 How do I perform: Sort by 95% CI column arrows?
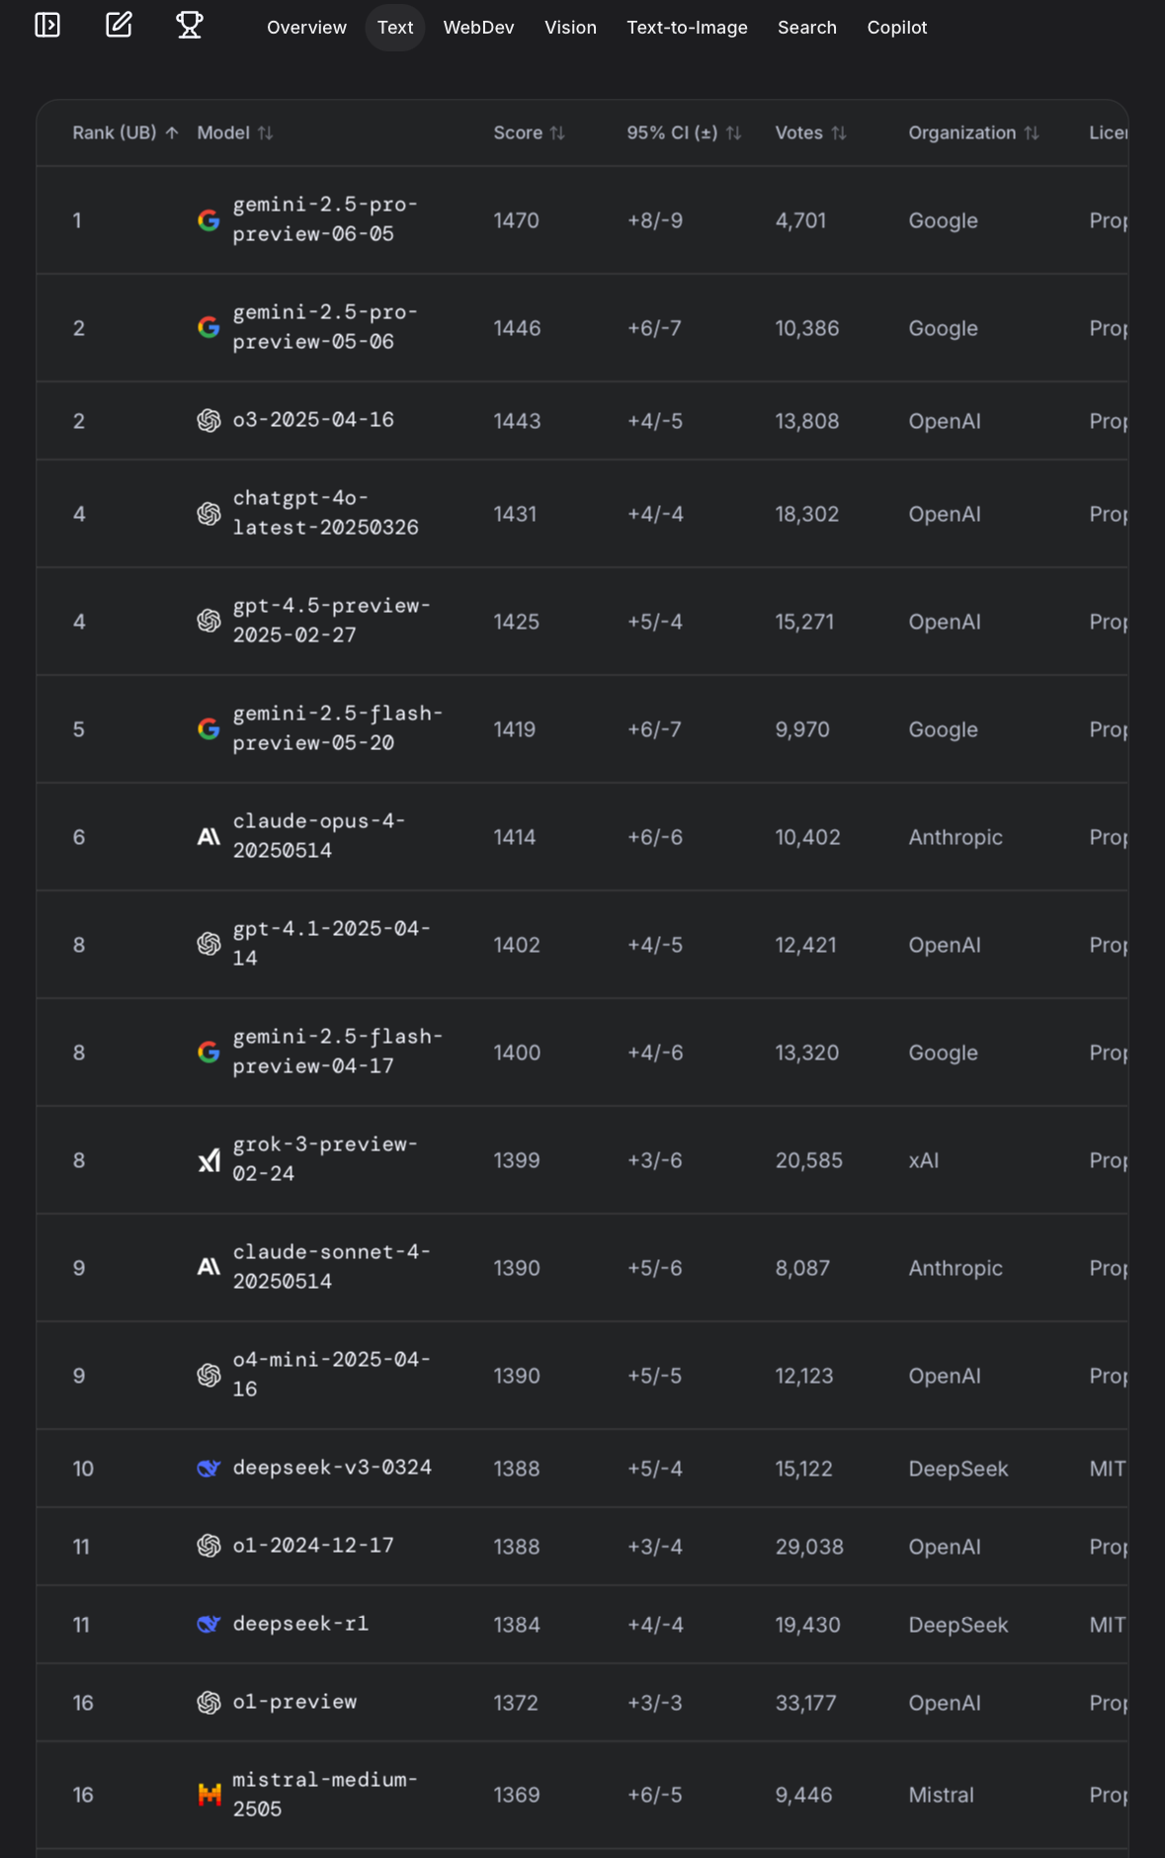733,132
